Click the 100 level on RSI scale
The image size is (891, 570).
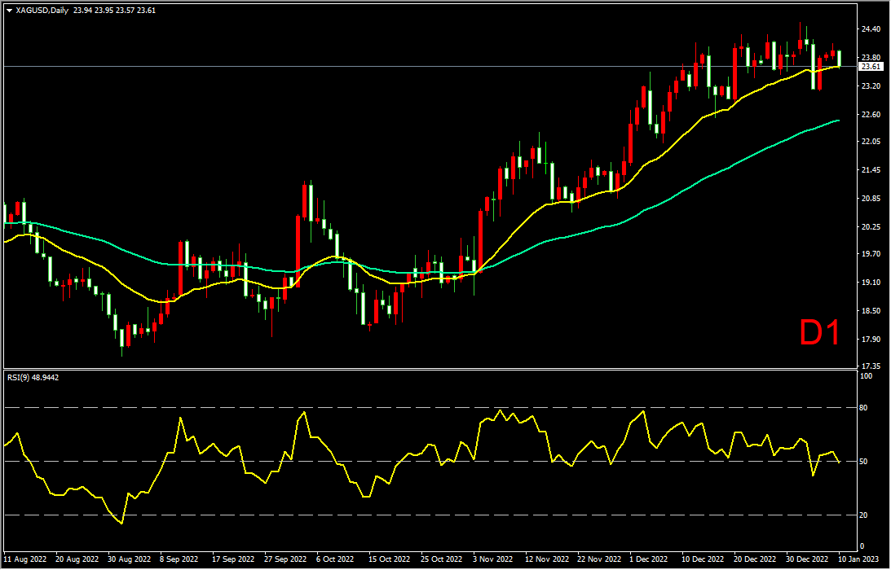point(867,376)
